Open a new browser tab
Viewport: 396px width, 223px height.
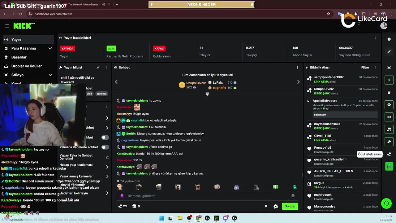pos(117,5)
